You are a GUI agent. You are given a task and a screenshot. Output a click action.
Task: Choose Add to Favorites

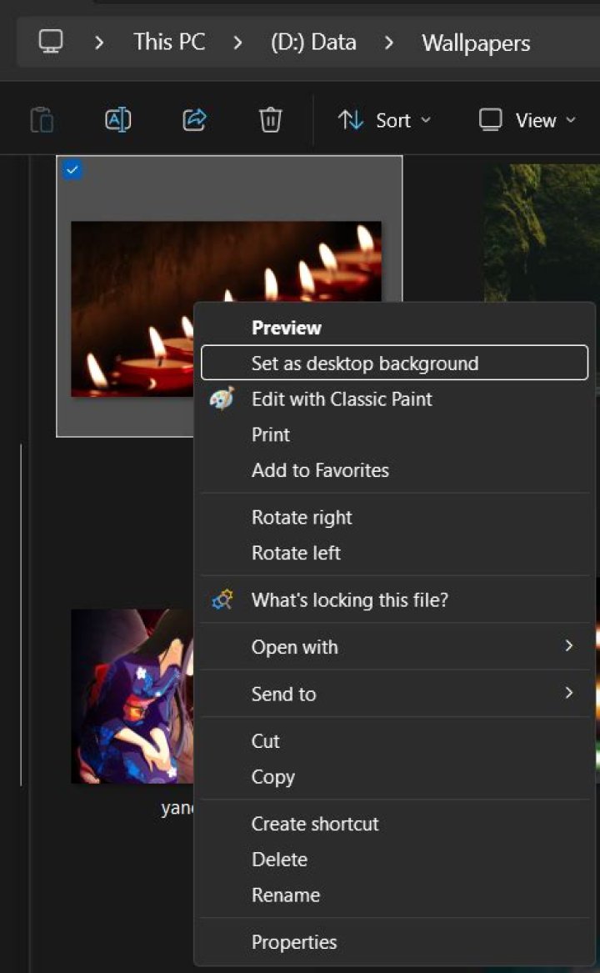click(395, 470)
